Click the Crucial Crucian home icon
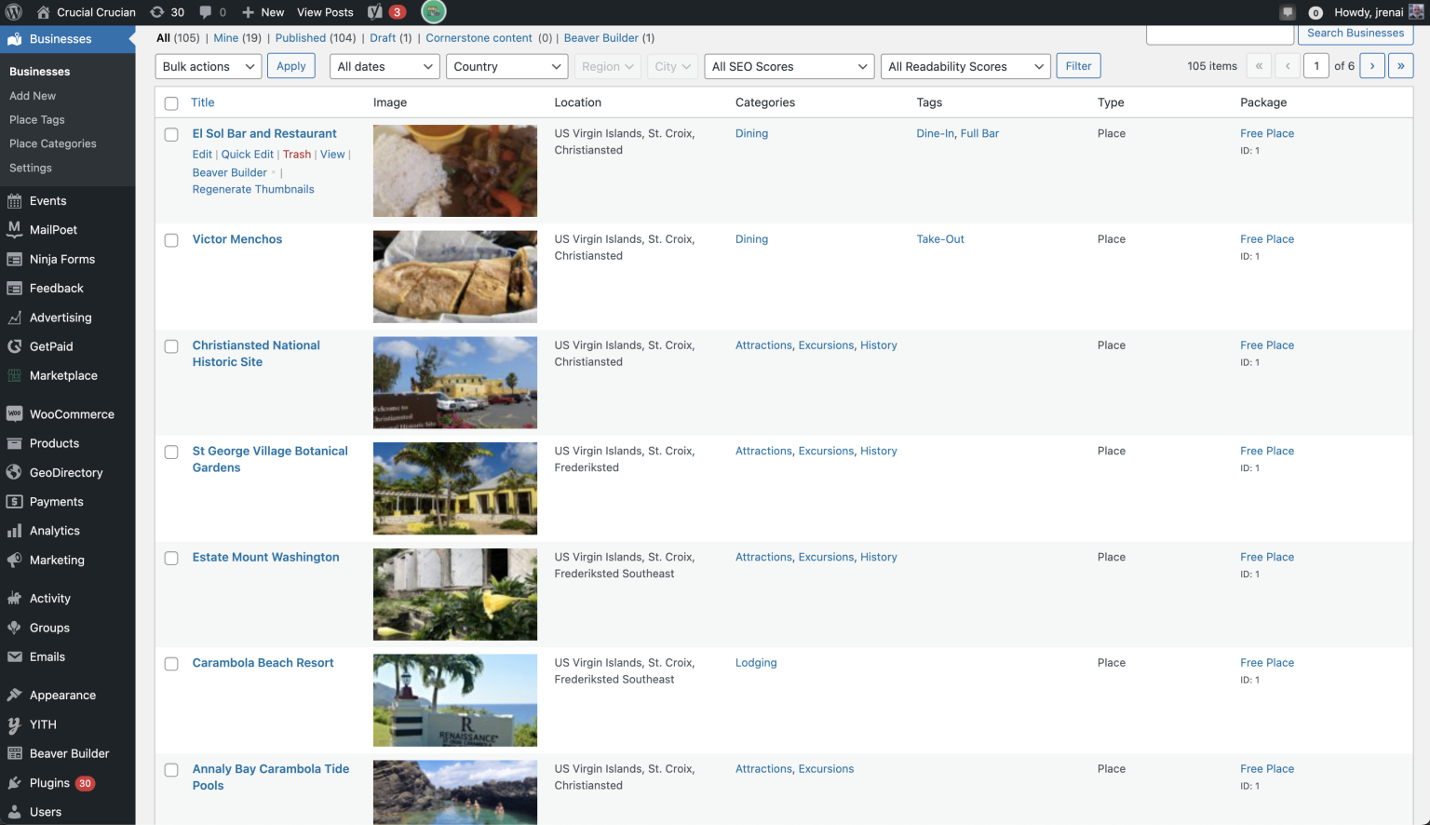This screenshot has height=825, width=1430. (x=44, y=12)
